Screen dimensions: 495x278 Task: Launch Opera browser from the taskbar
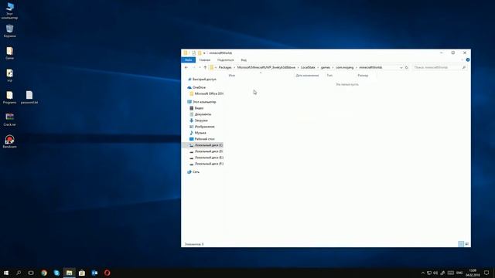tap(107, 273)
